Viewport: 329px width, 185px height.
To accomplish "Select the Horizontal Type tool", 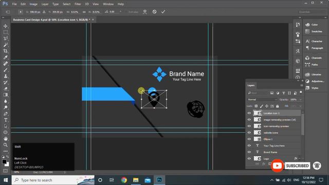I will click(x=6, y=120).
